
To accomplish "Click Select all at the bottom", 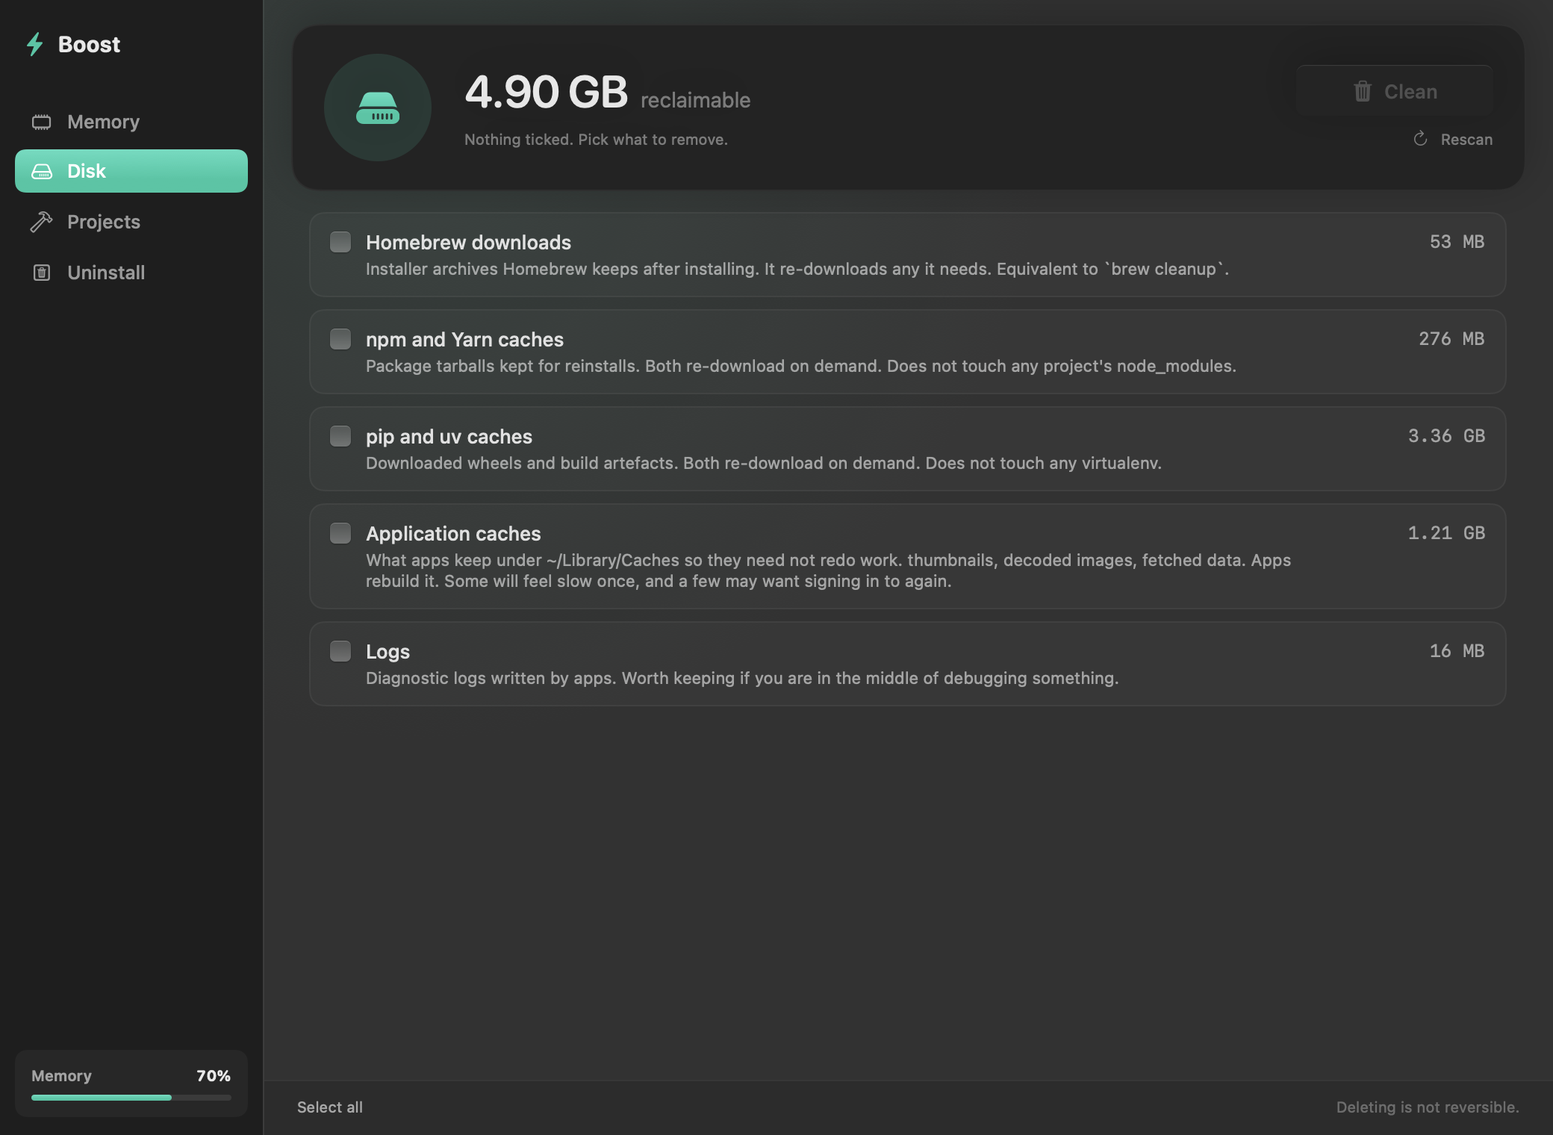I will click(x=330, y=1107).
